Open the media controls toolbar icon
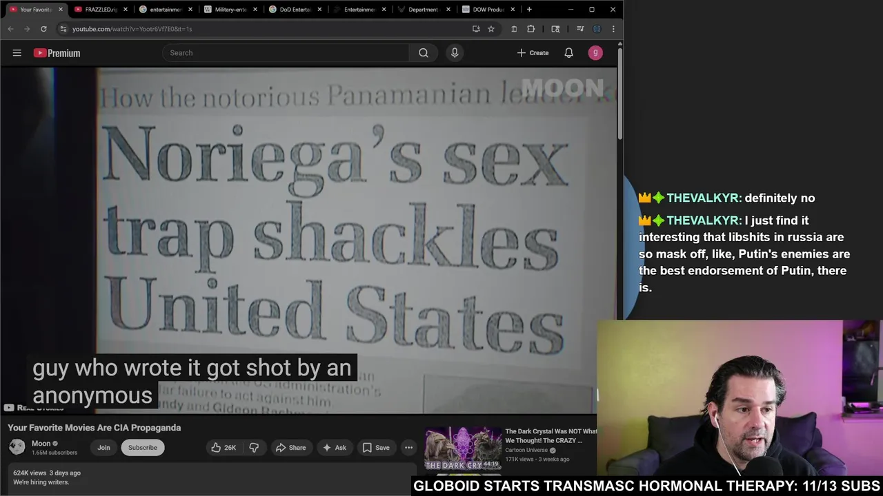The image size is (883, 496). (x=580, y=29)
